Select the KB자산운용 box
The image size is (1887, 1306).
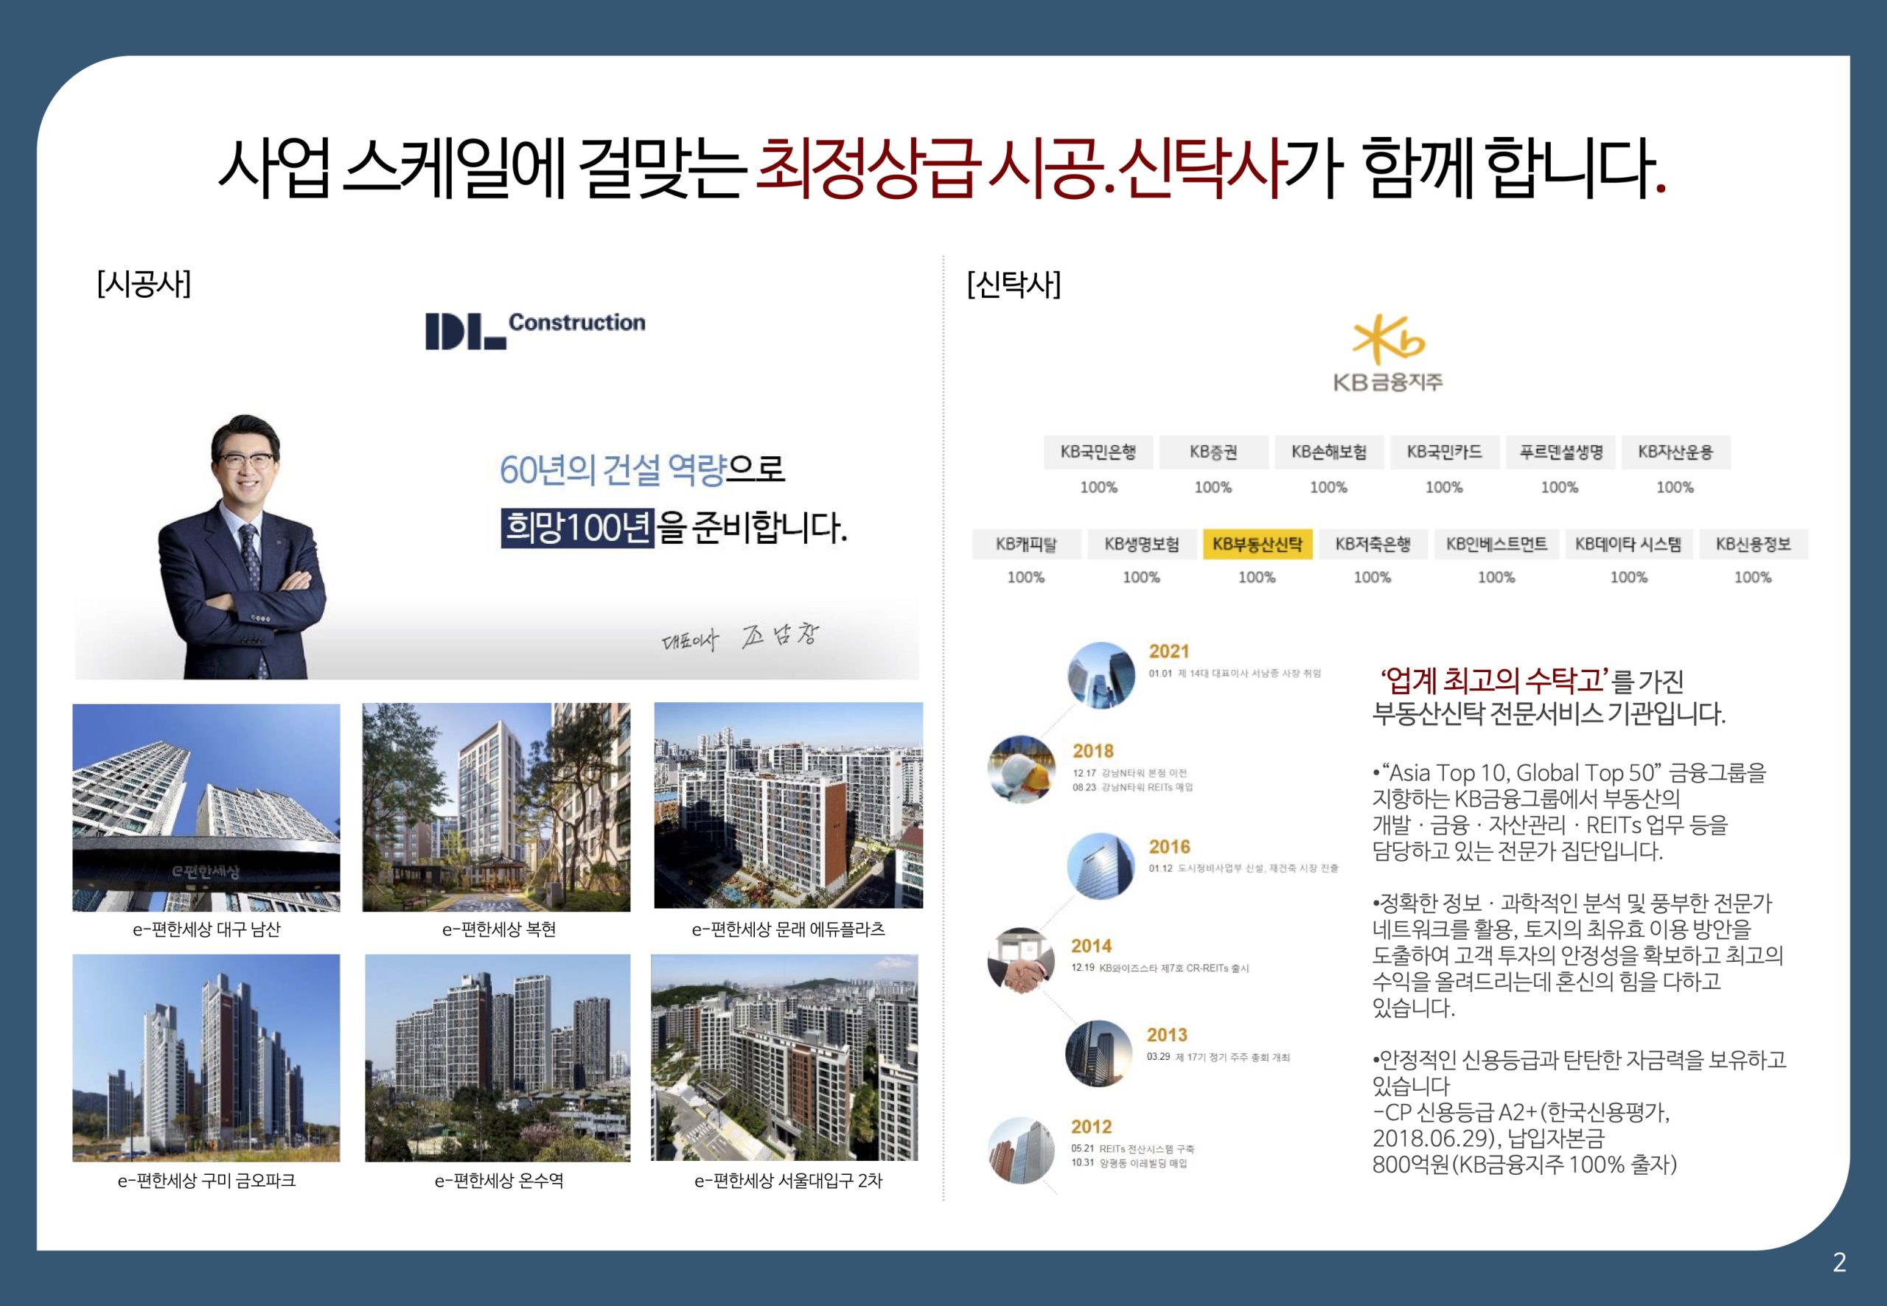pyautogui.click(x=1675, y=452)
